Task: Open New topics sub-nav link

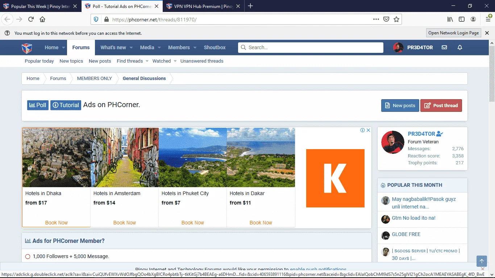Action: [71, 61]
